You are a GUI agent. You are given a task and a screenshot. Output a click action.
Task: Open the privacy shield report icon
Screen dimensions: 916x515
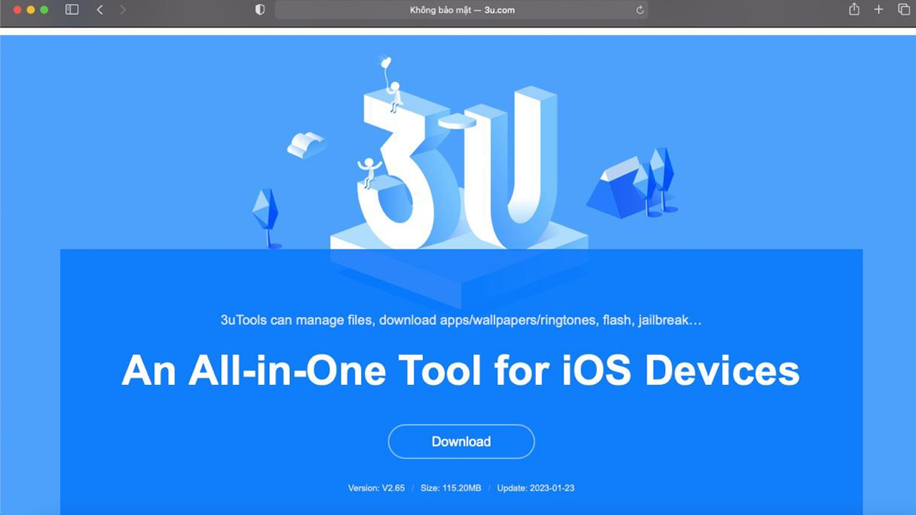tap(260, 10)
